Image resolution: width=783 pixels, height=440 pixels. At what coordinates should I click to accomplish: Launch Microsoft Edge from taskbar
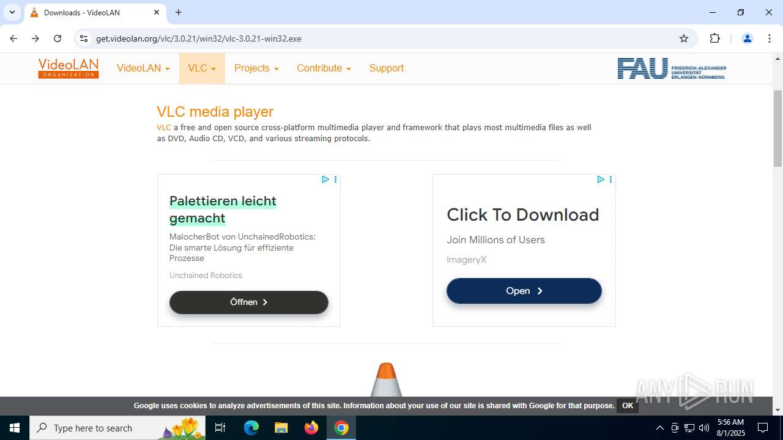[x=251, y=428]
